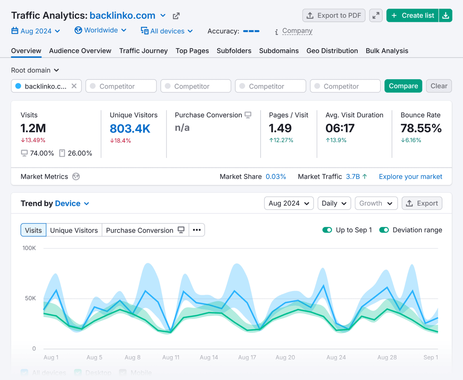
Task: Click the expand fullscreen icon
Action: 376,15
